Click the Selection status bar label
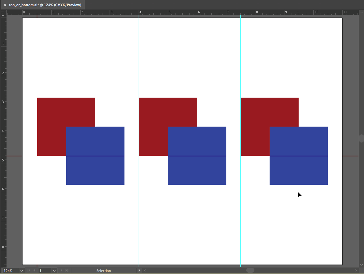The width and height of the screenshot is (364, 274). (x=103, y=271)
